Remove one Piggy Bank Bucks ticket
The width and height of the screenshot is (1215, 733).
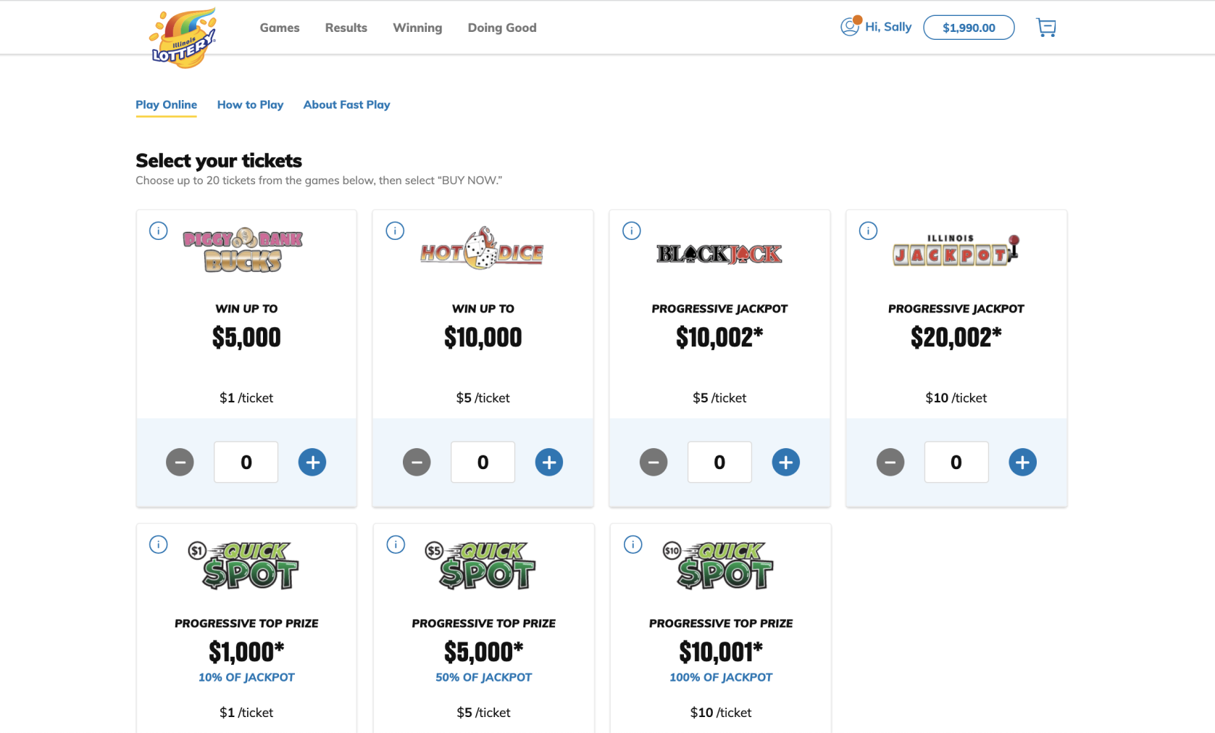180,462
